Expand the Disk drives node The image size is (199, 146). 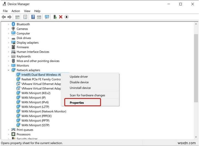[8, 38]
